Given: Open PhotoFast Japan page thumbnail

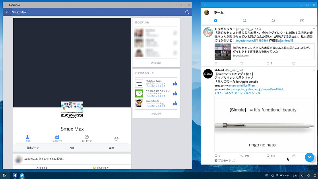Looking at the screenshot, I should point(139,84).
